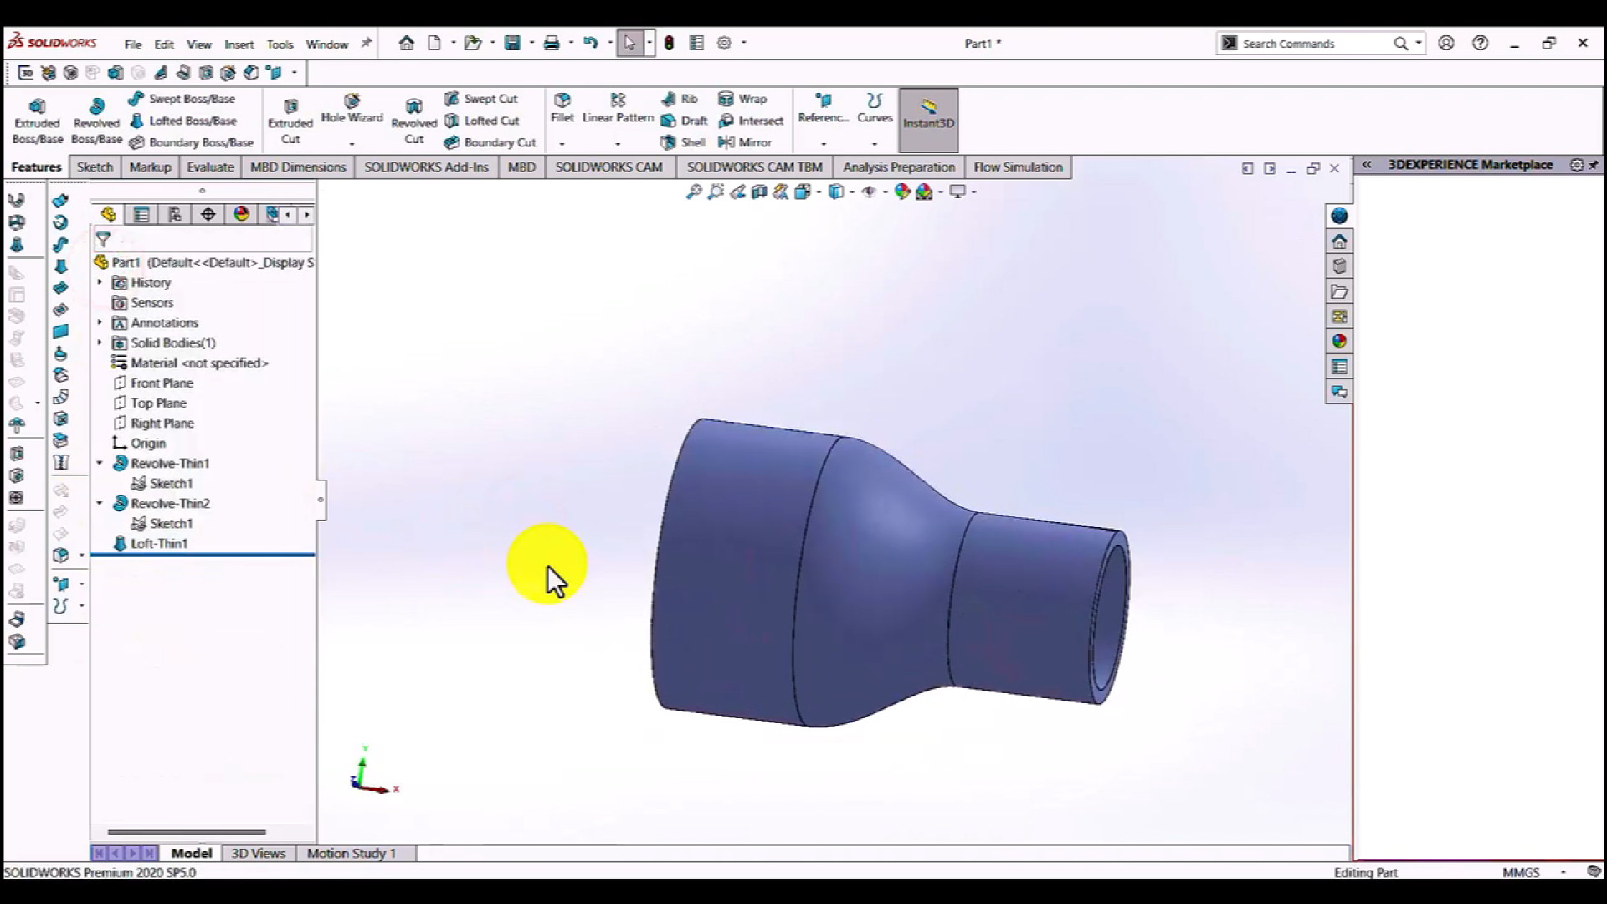Select the Linear Pattern tool
Image resolution: width=1607 pixels, height=904 pixels.
(618, 109)
